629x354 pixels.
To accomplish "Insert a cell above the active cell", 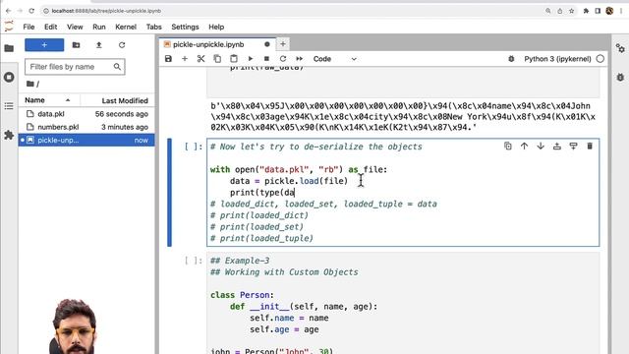I will 557,147.
